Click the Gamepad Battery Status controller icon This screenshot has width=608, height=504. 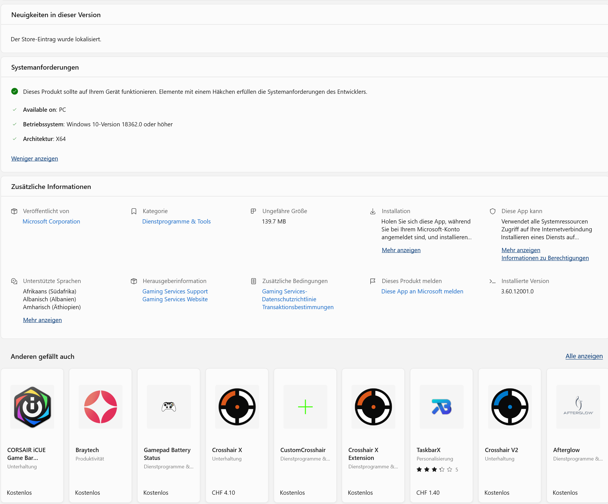169,407
